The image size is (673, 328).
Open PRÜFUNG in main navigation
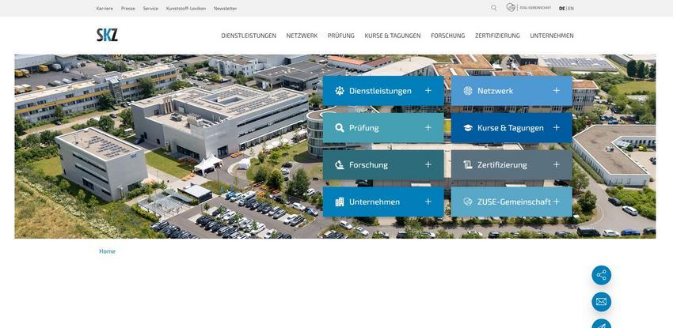click(340, 36)
